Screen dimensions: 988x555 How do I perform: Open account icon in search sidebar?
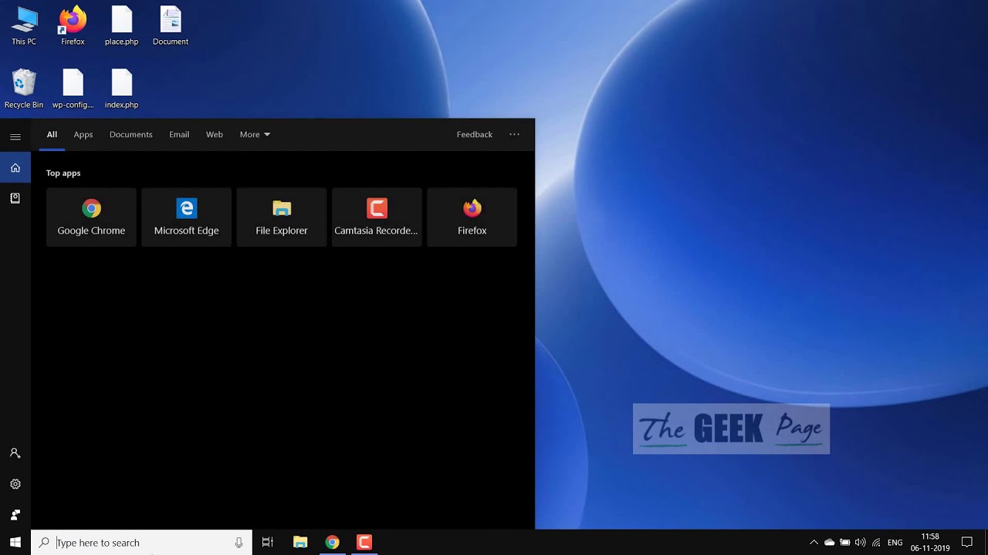[15, 453]
